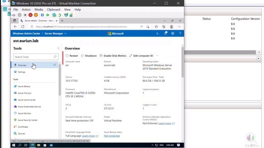Open the PowerShell console icon
Screen dimensions: 264x148
[x=158, y=34]
